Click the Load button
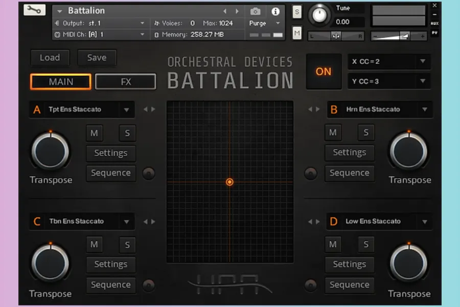This screenshot has width=460, height=307. click(50, 58)
